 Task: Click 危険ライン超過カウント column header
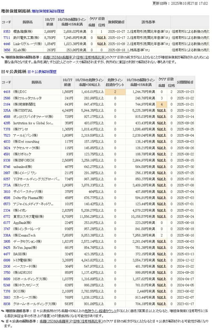point(115,82)
